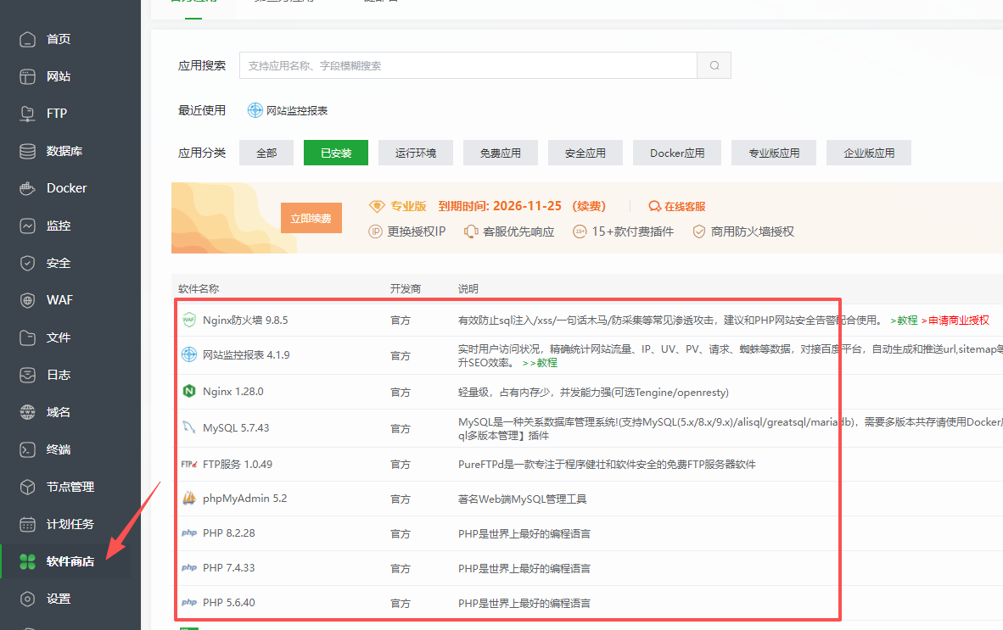Select the 全部 category filter
Viewport: 1003px width, 630px height.
tap(266, 153)
